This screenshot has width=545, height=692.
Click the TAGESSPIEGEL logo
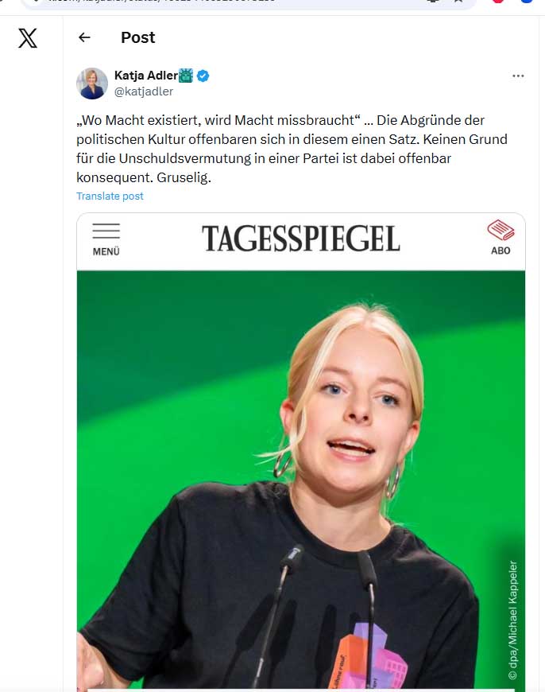click(x=301, y=239)
